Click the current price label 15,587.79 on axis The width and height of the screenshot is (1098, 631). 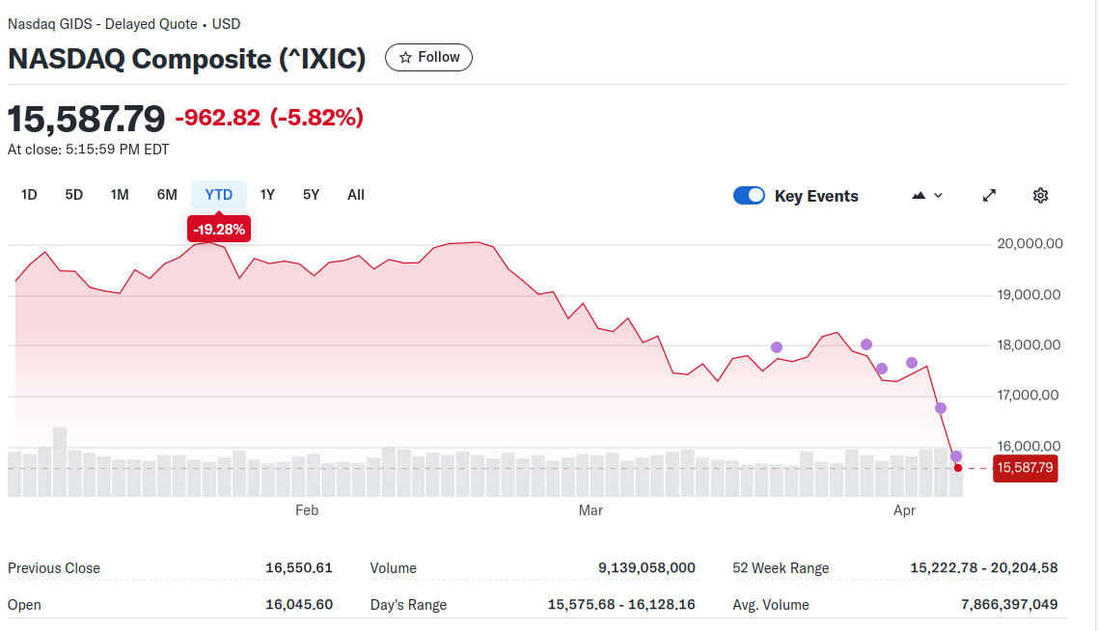point(1025,468)
